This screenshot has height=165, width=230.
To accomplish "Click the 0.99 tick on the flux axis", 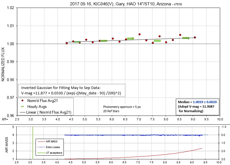I will point(10,62).
